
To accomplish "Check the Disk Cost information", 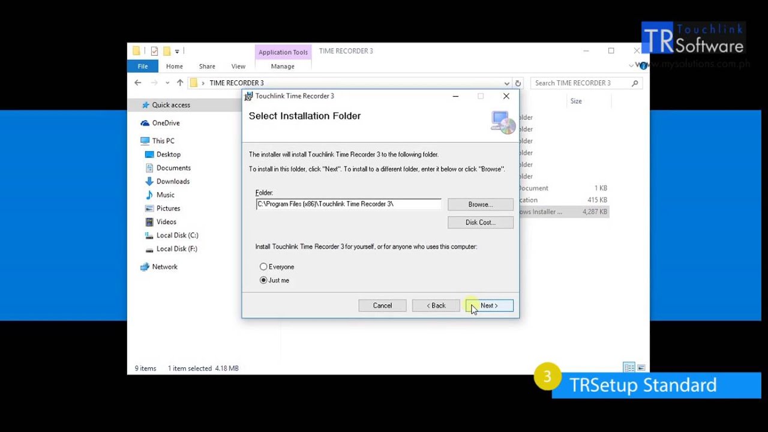I will coord(480,223).
